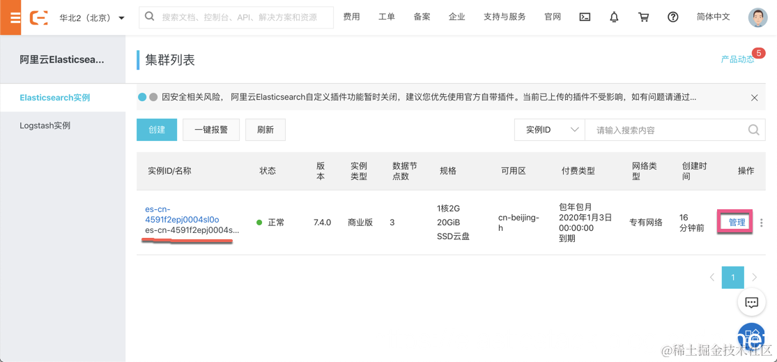This screenshot has height=362, width=777.
Task: Click the 阿里云Elasticsea... sidebar title
Action: pos(62,60)
